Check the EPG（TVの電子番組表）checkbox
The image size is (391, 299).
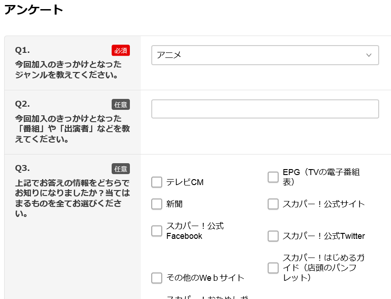tap(273, 177)
